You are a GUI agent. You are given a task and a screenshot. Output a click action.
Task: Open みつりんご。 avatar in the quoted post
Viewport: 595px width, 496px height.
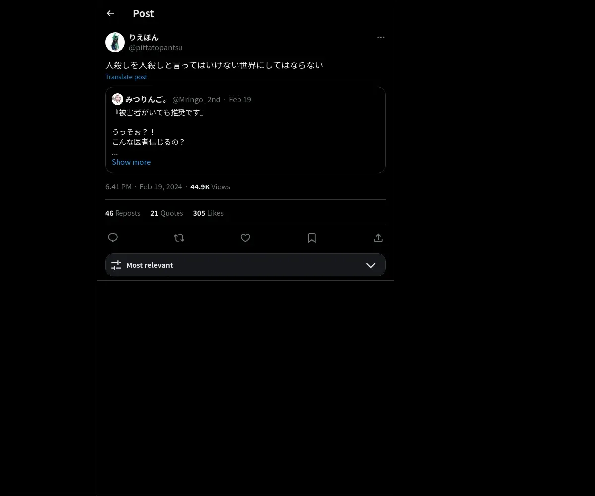tap(118, 99)
